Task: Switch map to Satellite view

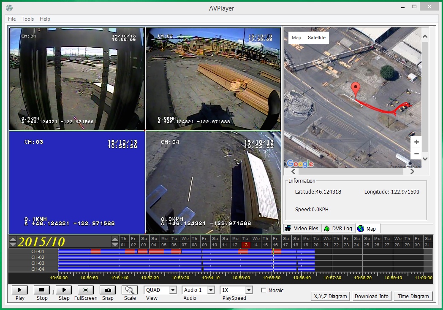Action: 317,38
